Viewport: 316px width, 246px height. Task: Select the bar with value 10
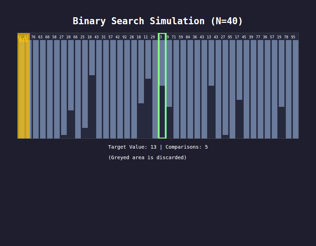point(92,58)
